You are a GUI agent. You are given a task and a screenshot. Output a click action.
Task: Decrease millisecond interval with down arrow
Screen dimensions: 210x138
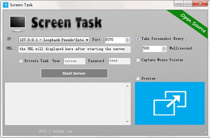[x=164, y=50]
